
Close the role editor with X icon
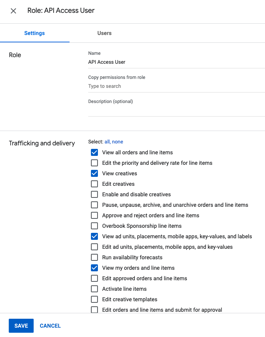[13, 11]
